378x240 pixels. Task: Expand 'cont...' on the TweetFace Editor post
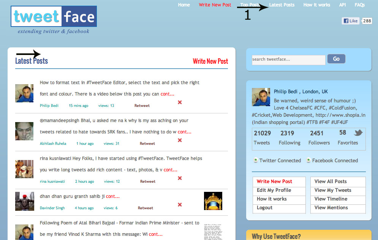[x=167, y=94]
